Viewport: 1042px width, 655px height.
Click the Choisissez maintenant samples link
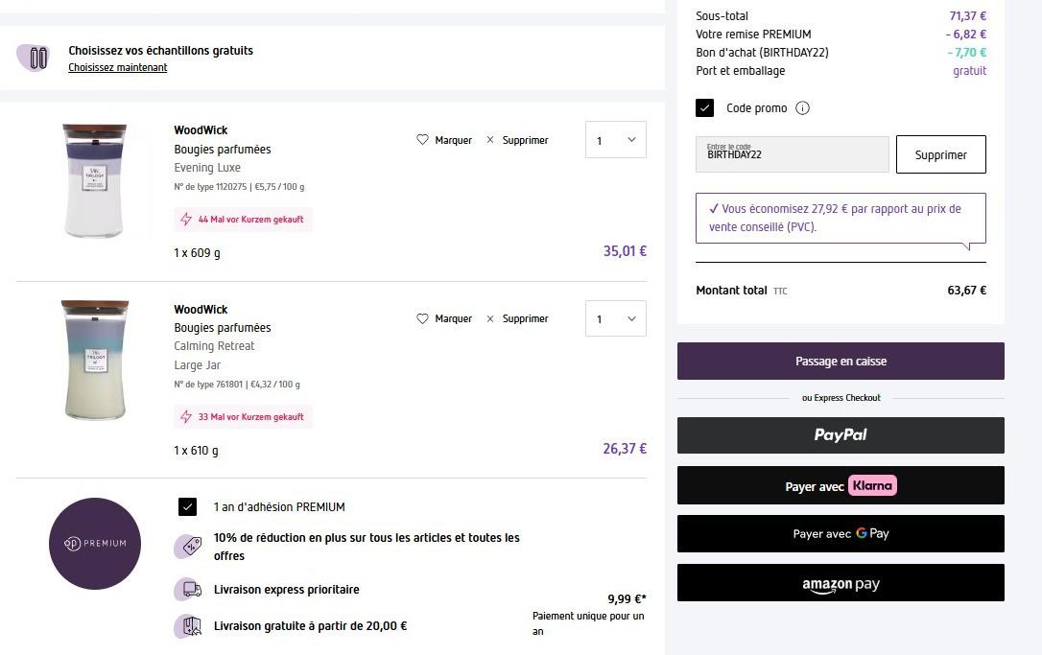click(x=118, y=68)
